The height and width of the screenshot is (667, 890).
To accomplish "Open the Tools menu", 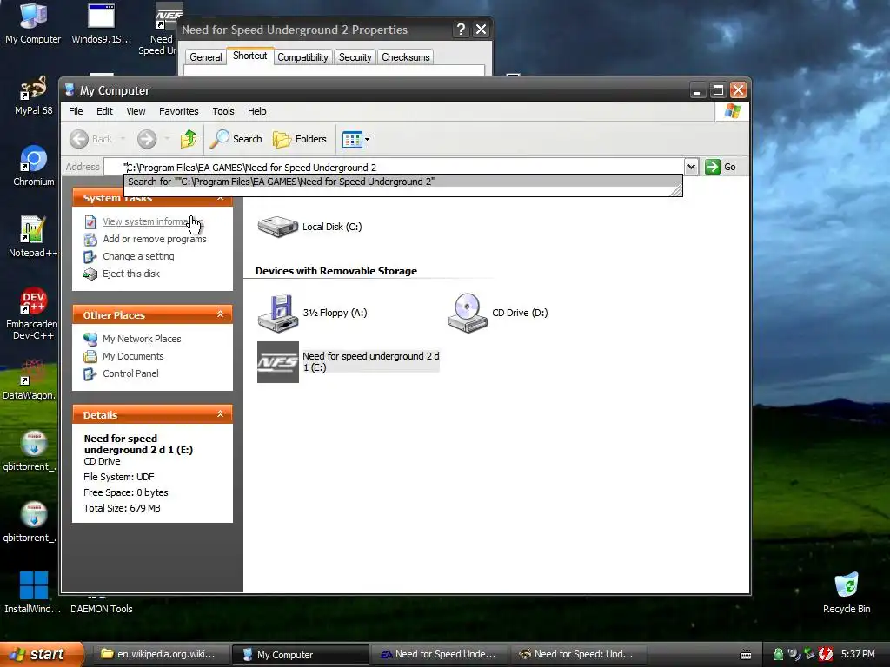I will [x=223, y=111].
